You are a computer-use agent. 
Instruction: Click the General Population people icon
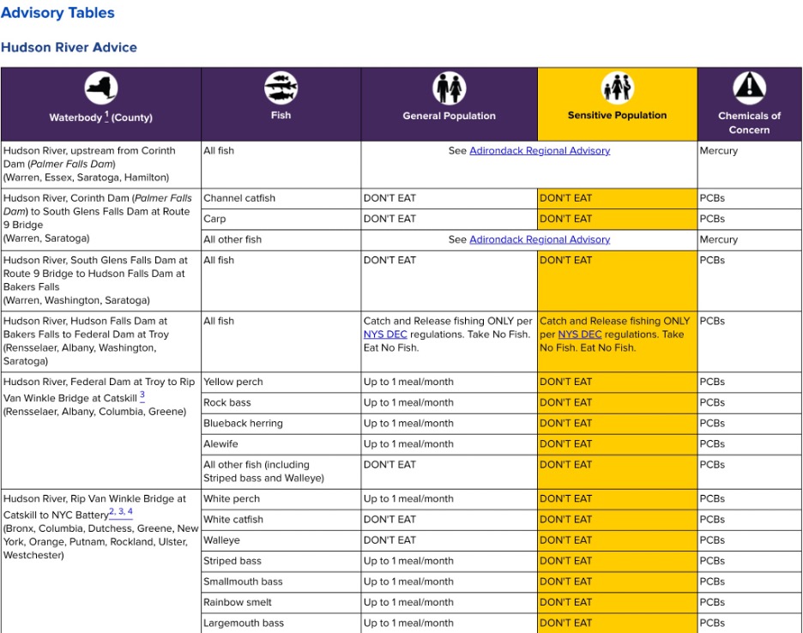tap(450, 88)
